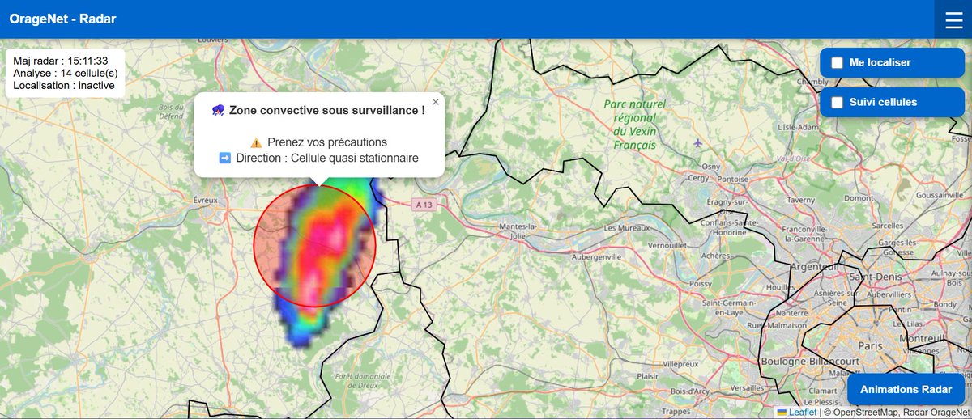Click the Maj radar 15:11:33 text
972x419 pixels.
pyautogui.click(x=61, y=61)
